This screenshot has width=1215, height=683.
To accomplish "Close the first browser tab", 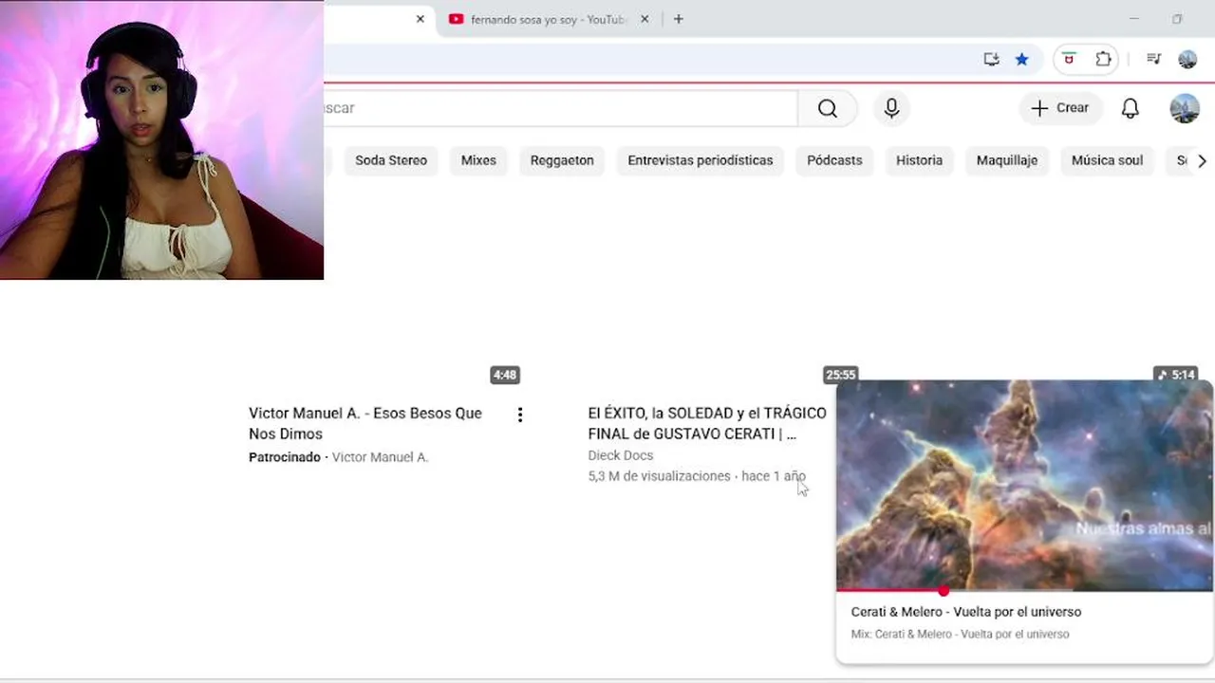I will [x=421, y=19].
